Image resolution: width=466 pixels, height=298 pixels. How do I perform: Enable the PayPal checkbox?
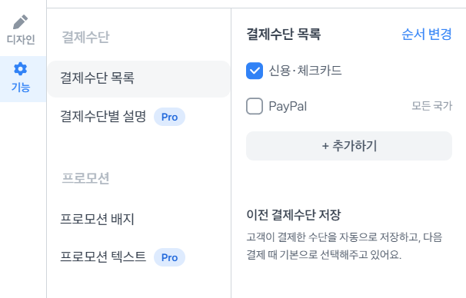255,106
